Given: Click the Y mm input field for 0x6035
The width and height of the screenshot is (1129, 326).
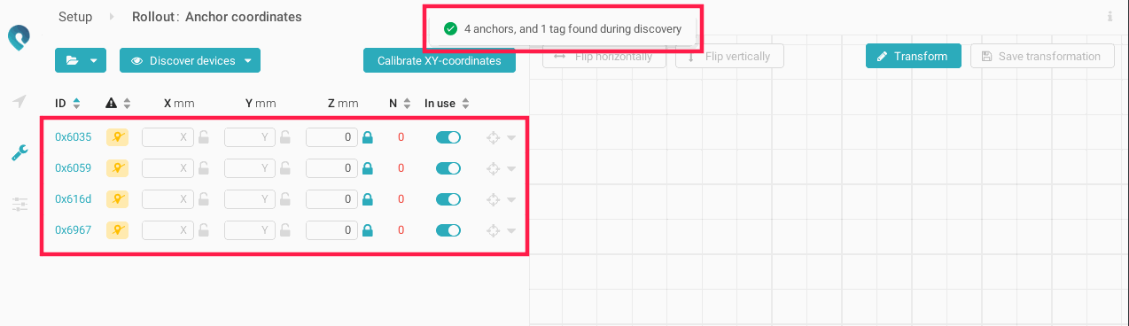Looking at the screenshot, I should [251, 137].
